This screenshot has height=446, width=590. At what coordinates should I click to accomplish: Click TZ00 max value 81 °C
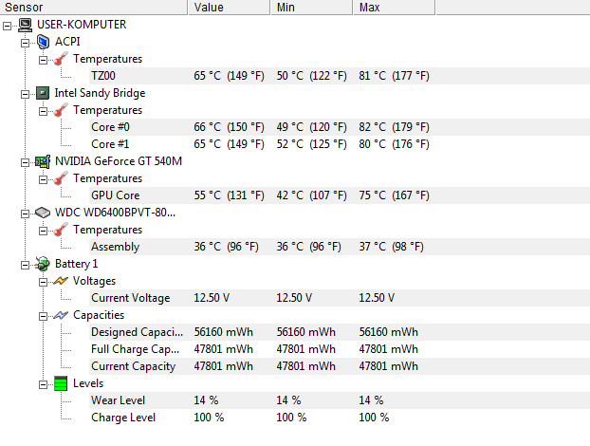pos(394,76)
